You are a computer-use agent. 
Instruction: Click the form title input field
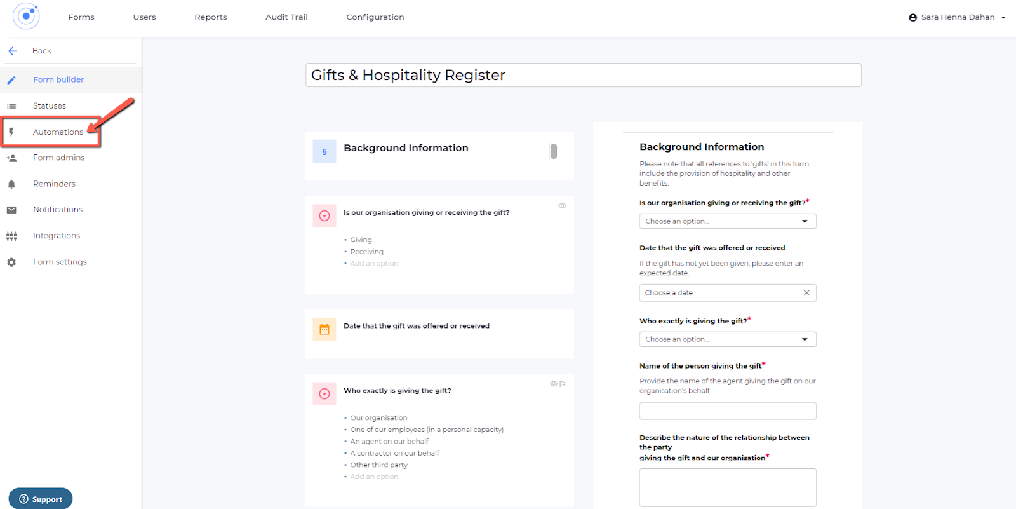click(x=583, y=75)
